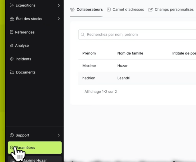196x162 pixels.
Task: Click the Champs personnalisés edit icon
Action: pos(150,10)
